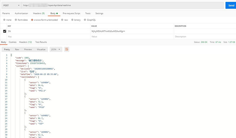Switch to the Tests tab
This screenshot has width=236, height=138.
pos(88,13)
